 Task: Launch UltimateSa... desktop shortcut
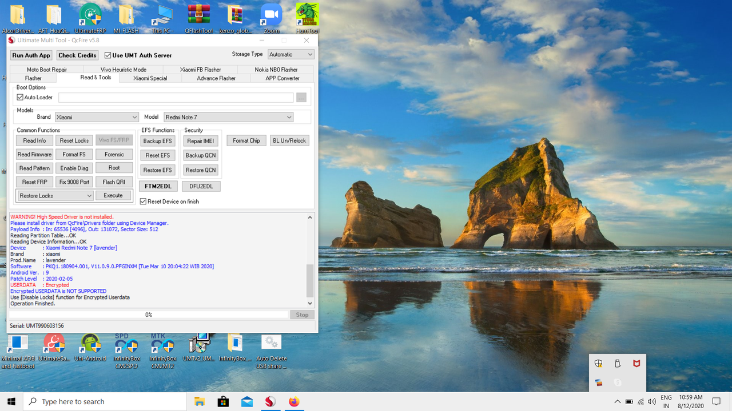click(x=54, y=348)
